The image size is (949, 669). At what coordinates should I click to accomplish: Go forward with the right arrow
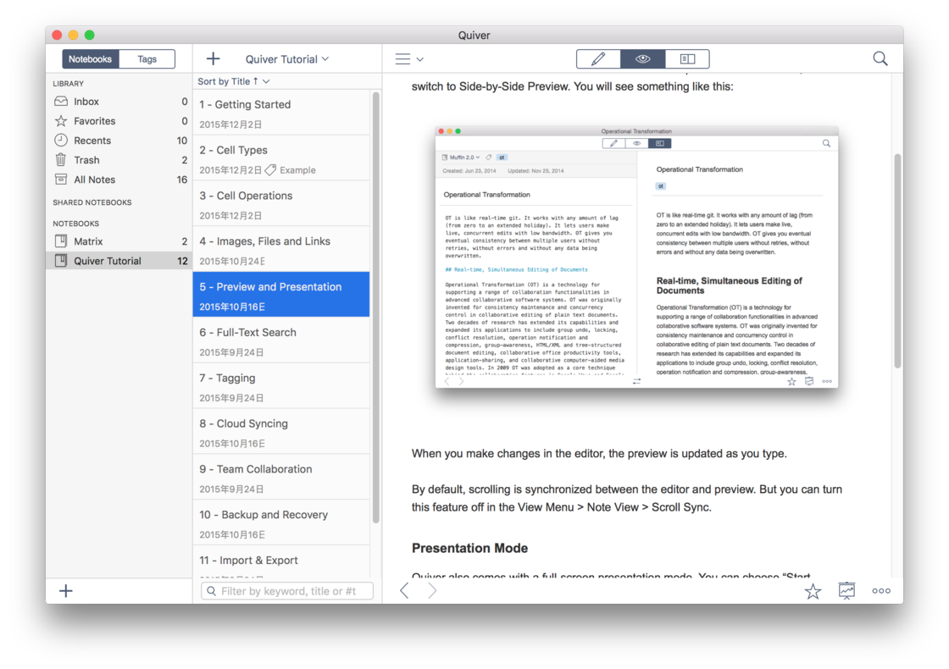pos(432,591)
